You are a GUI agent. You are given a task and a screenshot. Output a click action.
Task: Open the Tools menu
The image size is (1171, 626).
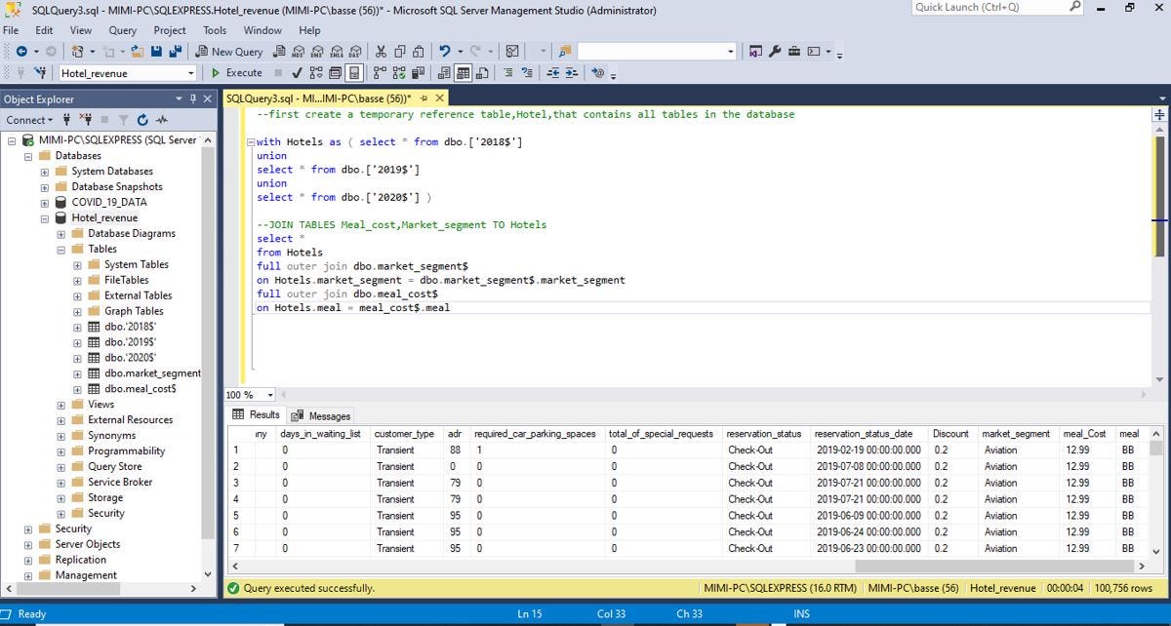[215, 30]
